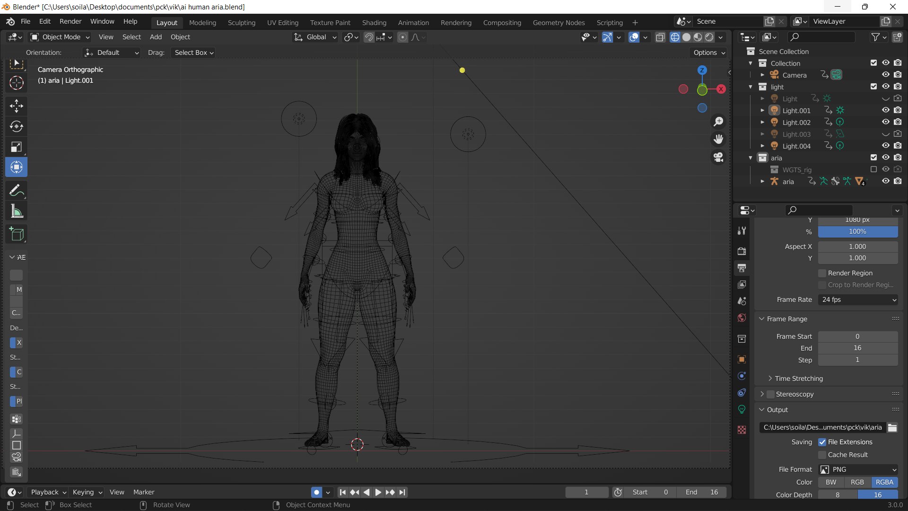
Task: Switch to the Animation workspace tab
Action: coord(413,23)
